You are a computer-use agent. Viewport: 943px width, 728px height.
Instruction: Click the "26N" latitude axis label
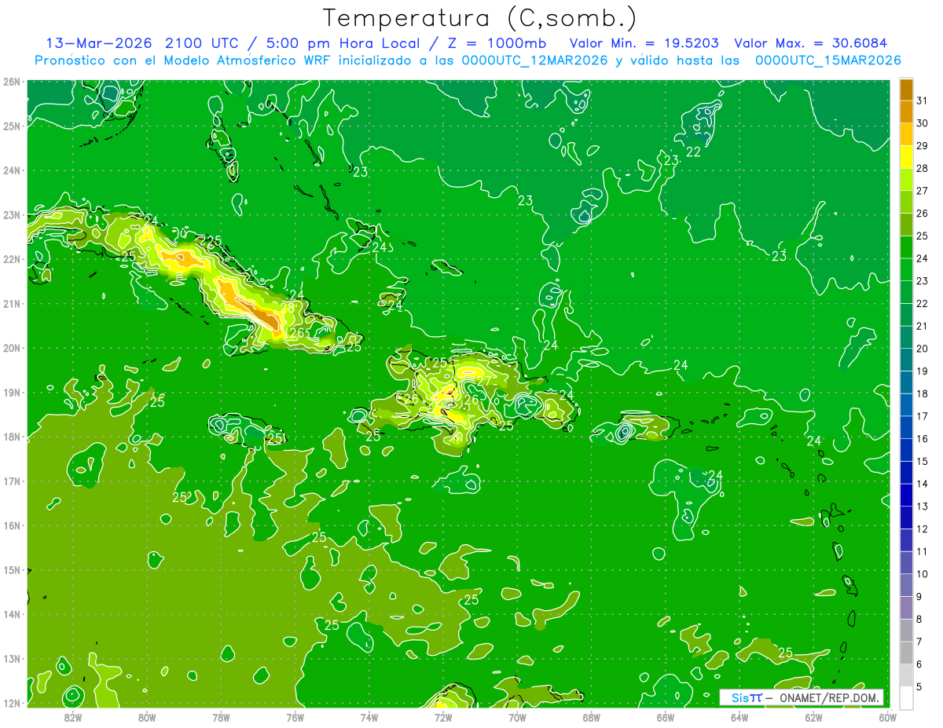[12, 82]
